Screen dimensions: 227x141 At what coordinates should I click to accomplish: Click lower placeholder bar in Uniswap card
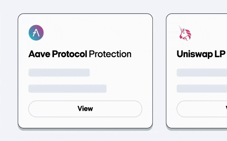pyautogui.click(x=202, y=89)
